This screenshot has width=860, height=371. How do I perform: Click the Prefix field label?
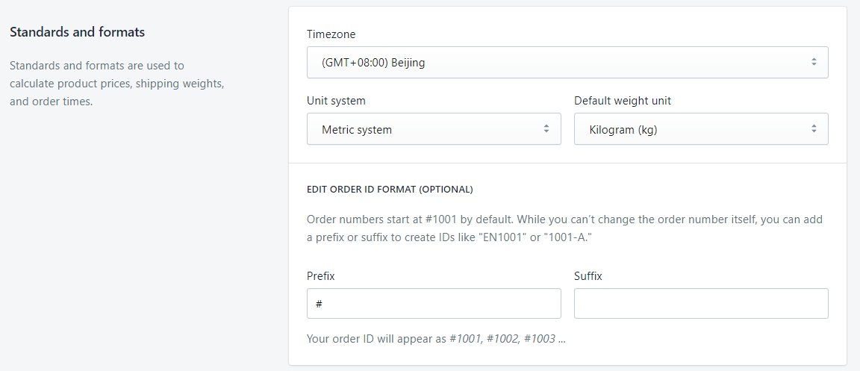tap(321, 276)
